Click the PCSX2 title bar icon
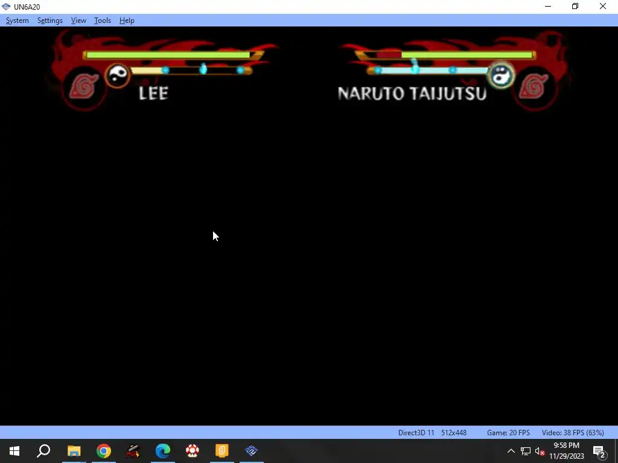Image resolution: width=618 pixels, height=463 pixels. click(x=6, y=7)
